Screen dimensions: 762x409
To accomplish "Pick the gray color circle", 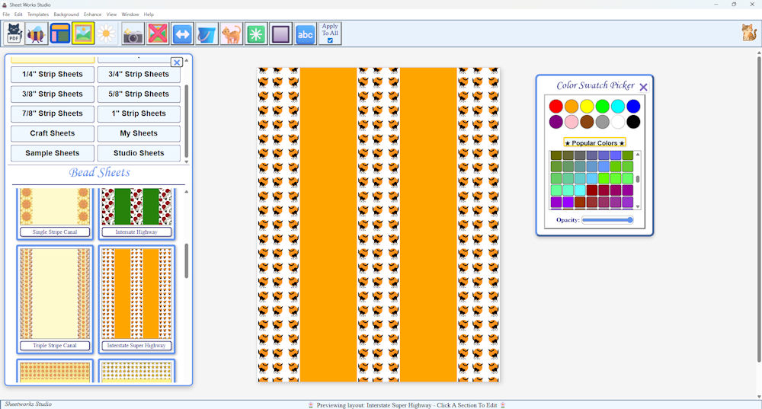I will (603, 121).
